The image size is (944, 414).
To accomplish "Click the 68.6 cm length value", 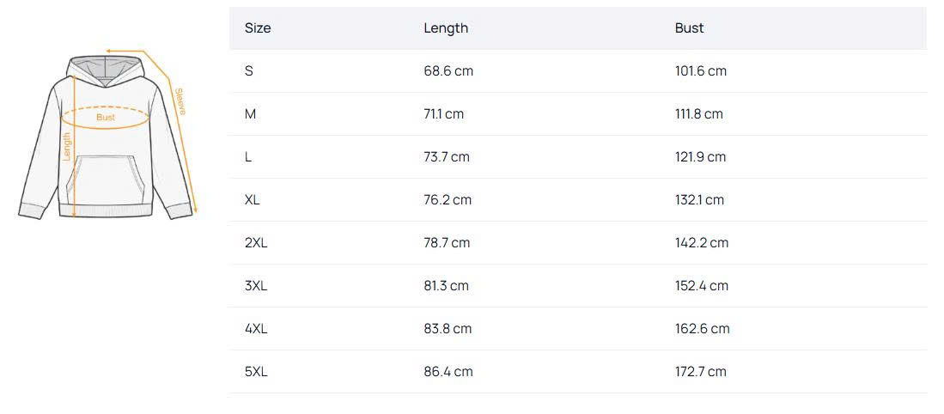I will pos(448,71).
